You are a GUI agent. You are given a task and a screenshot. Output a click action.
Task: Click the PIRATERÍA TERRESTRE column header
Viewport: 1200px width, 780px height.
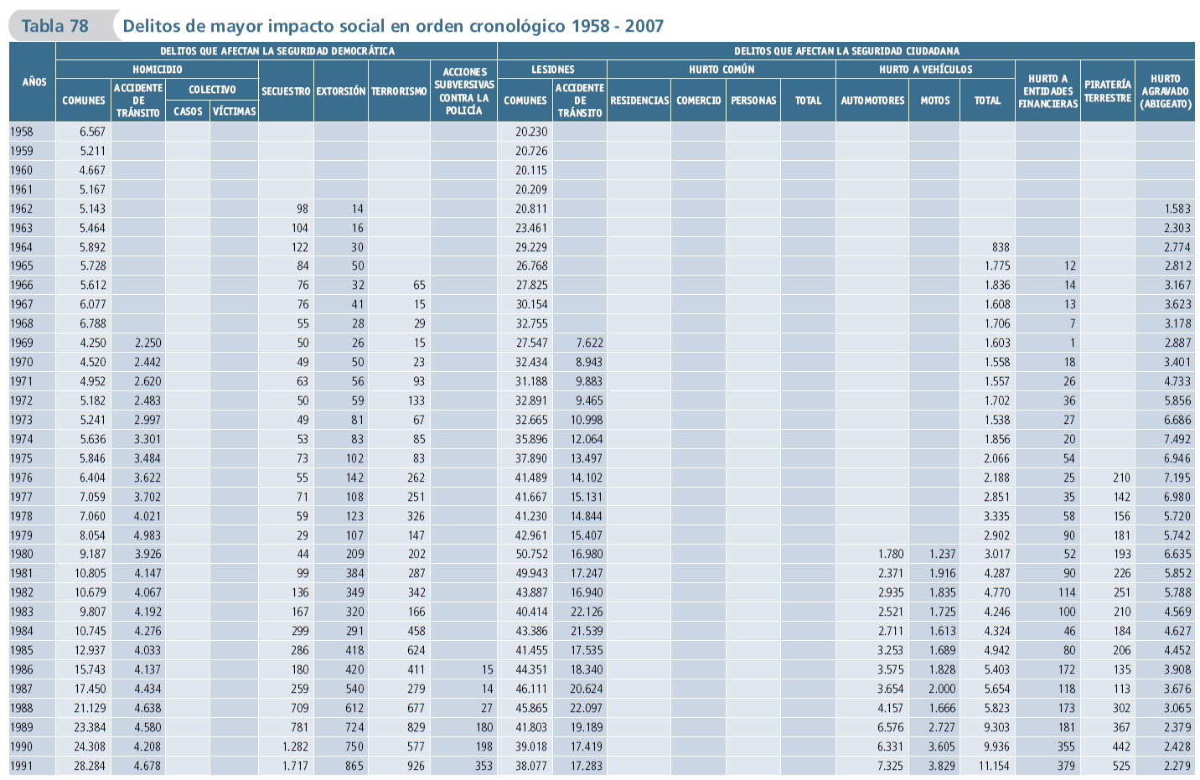(x=1107, y=91)
